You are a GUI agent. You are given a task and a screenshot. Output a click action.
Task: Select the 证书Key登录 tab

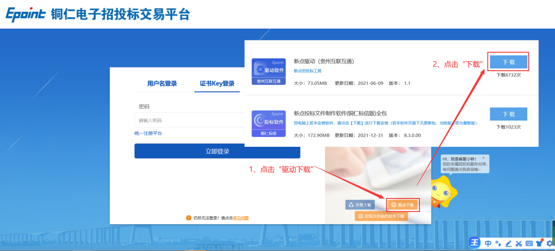click(x=217, y=83)
